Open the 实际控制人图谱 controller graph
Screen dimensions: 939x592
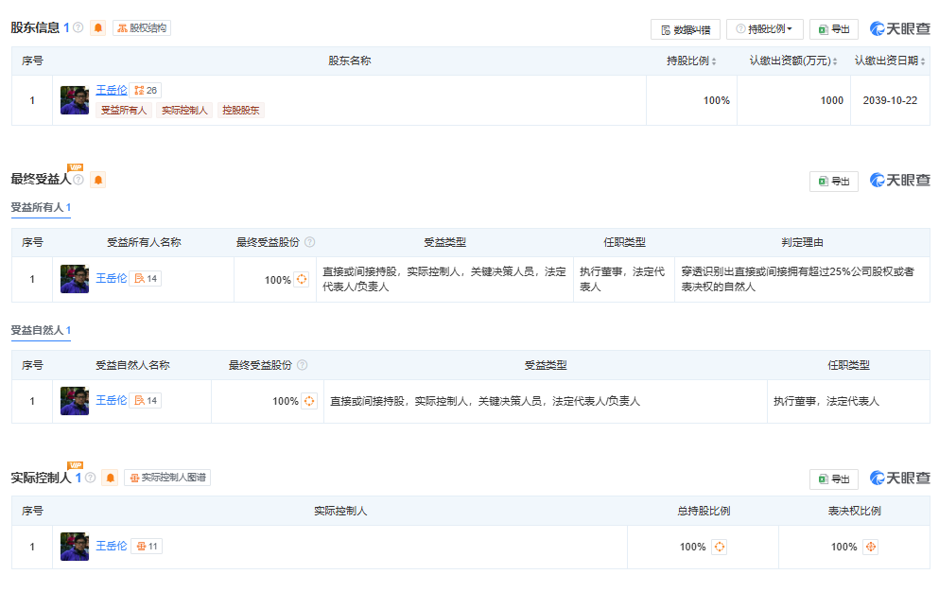pyautogui.click(x=167, y=478)
